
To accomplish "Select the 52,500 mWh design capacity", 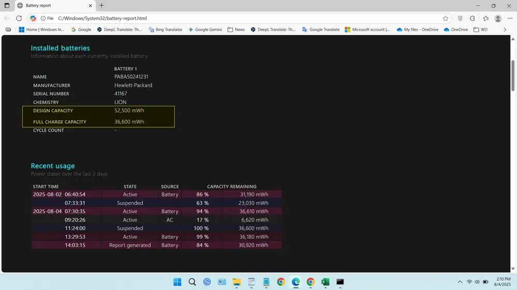I will point(129,110).
